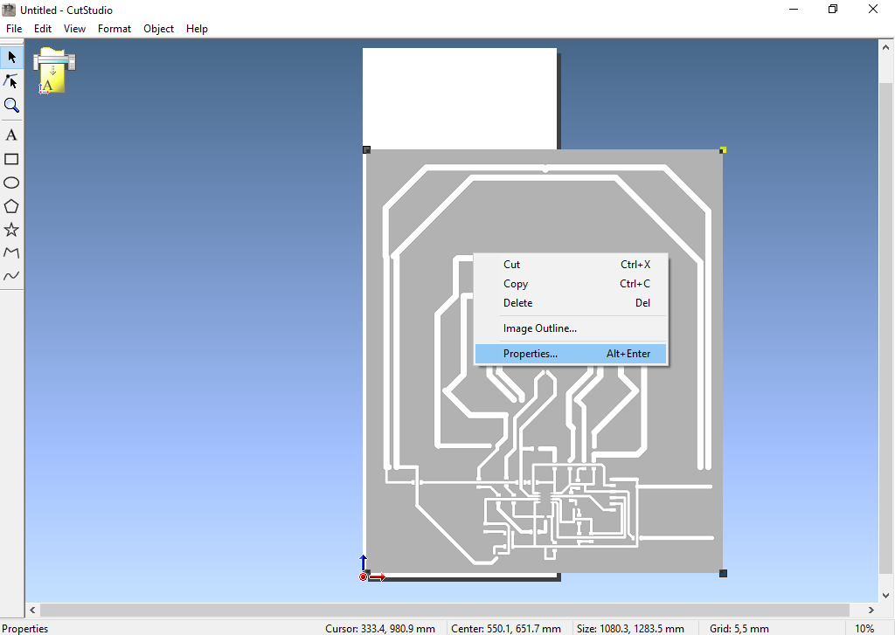Click the vertical scrollbar down arrow
The width and height of the screenshot is (895, 635).
coord(886,595)
